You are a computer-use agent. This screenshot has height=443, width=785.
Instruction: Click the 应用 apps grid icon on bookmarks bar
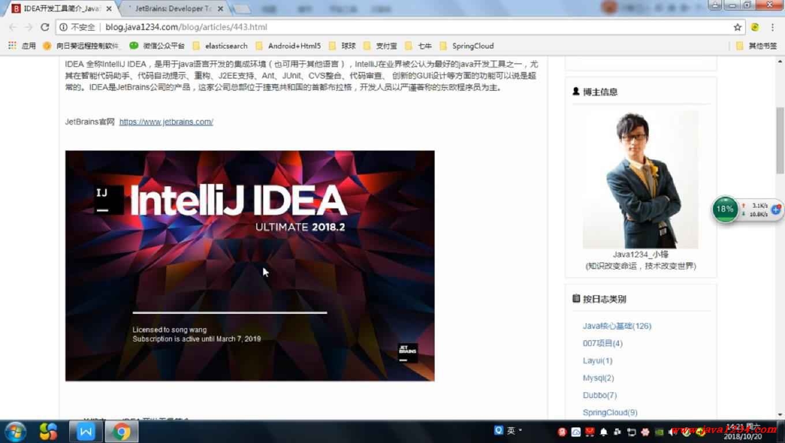pos(12,46)
